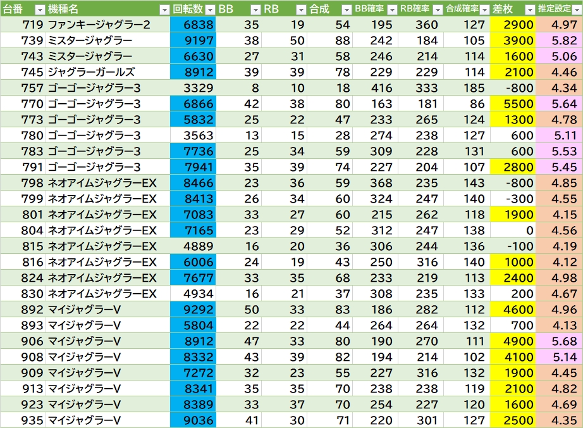Open the 回転数 column filter dropdown
Image resolution: width=583 pixels, height=428 pixels.
tap(210, 9)
